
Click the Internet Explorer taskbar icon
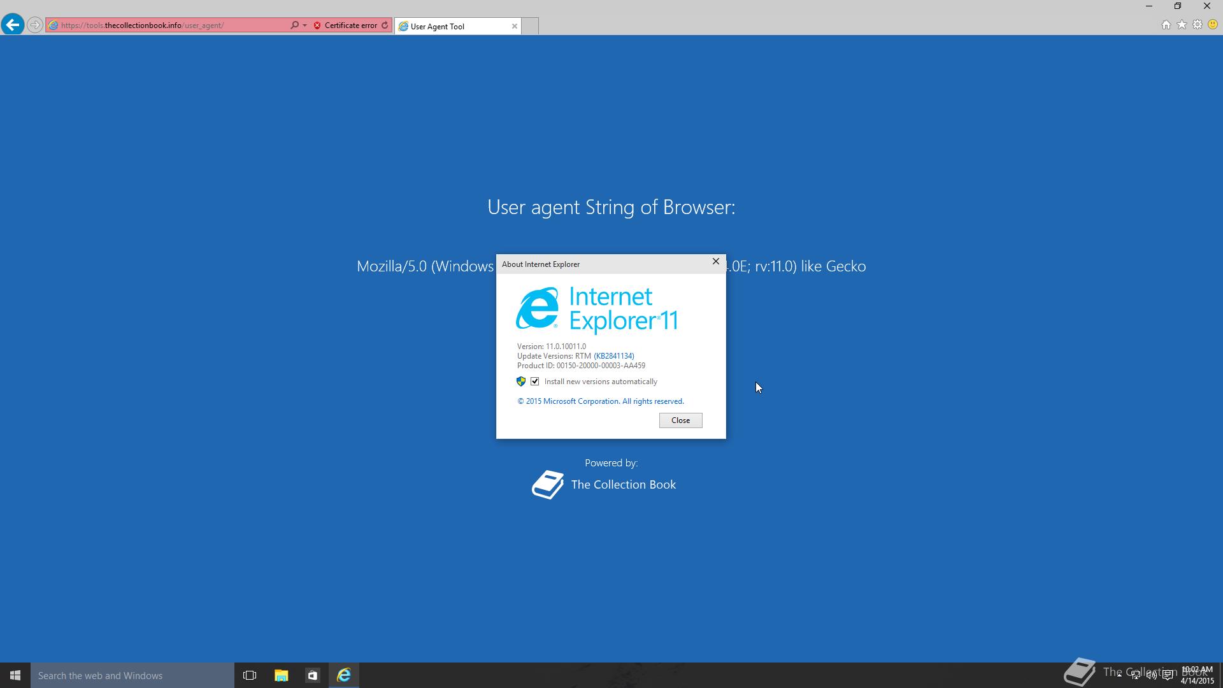(344, 675)
